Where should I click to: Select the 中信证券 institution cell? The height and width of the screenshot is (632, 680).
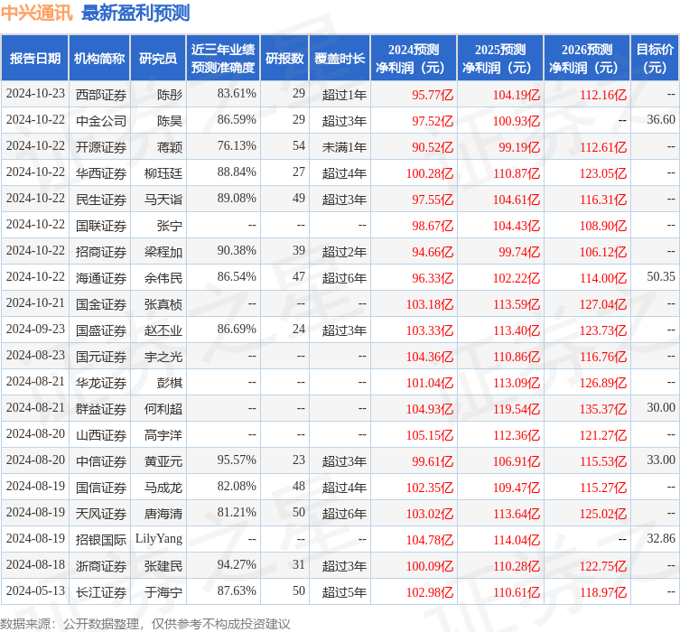tap(101, 461)
